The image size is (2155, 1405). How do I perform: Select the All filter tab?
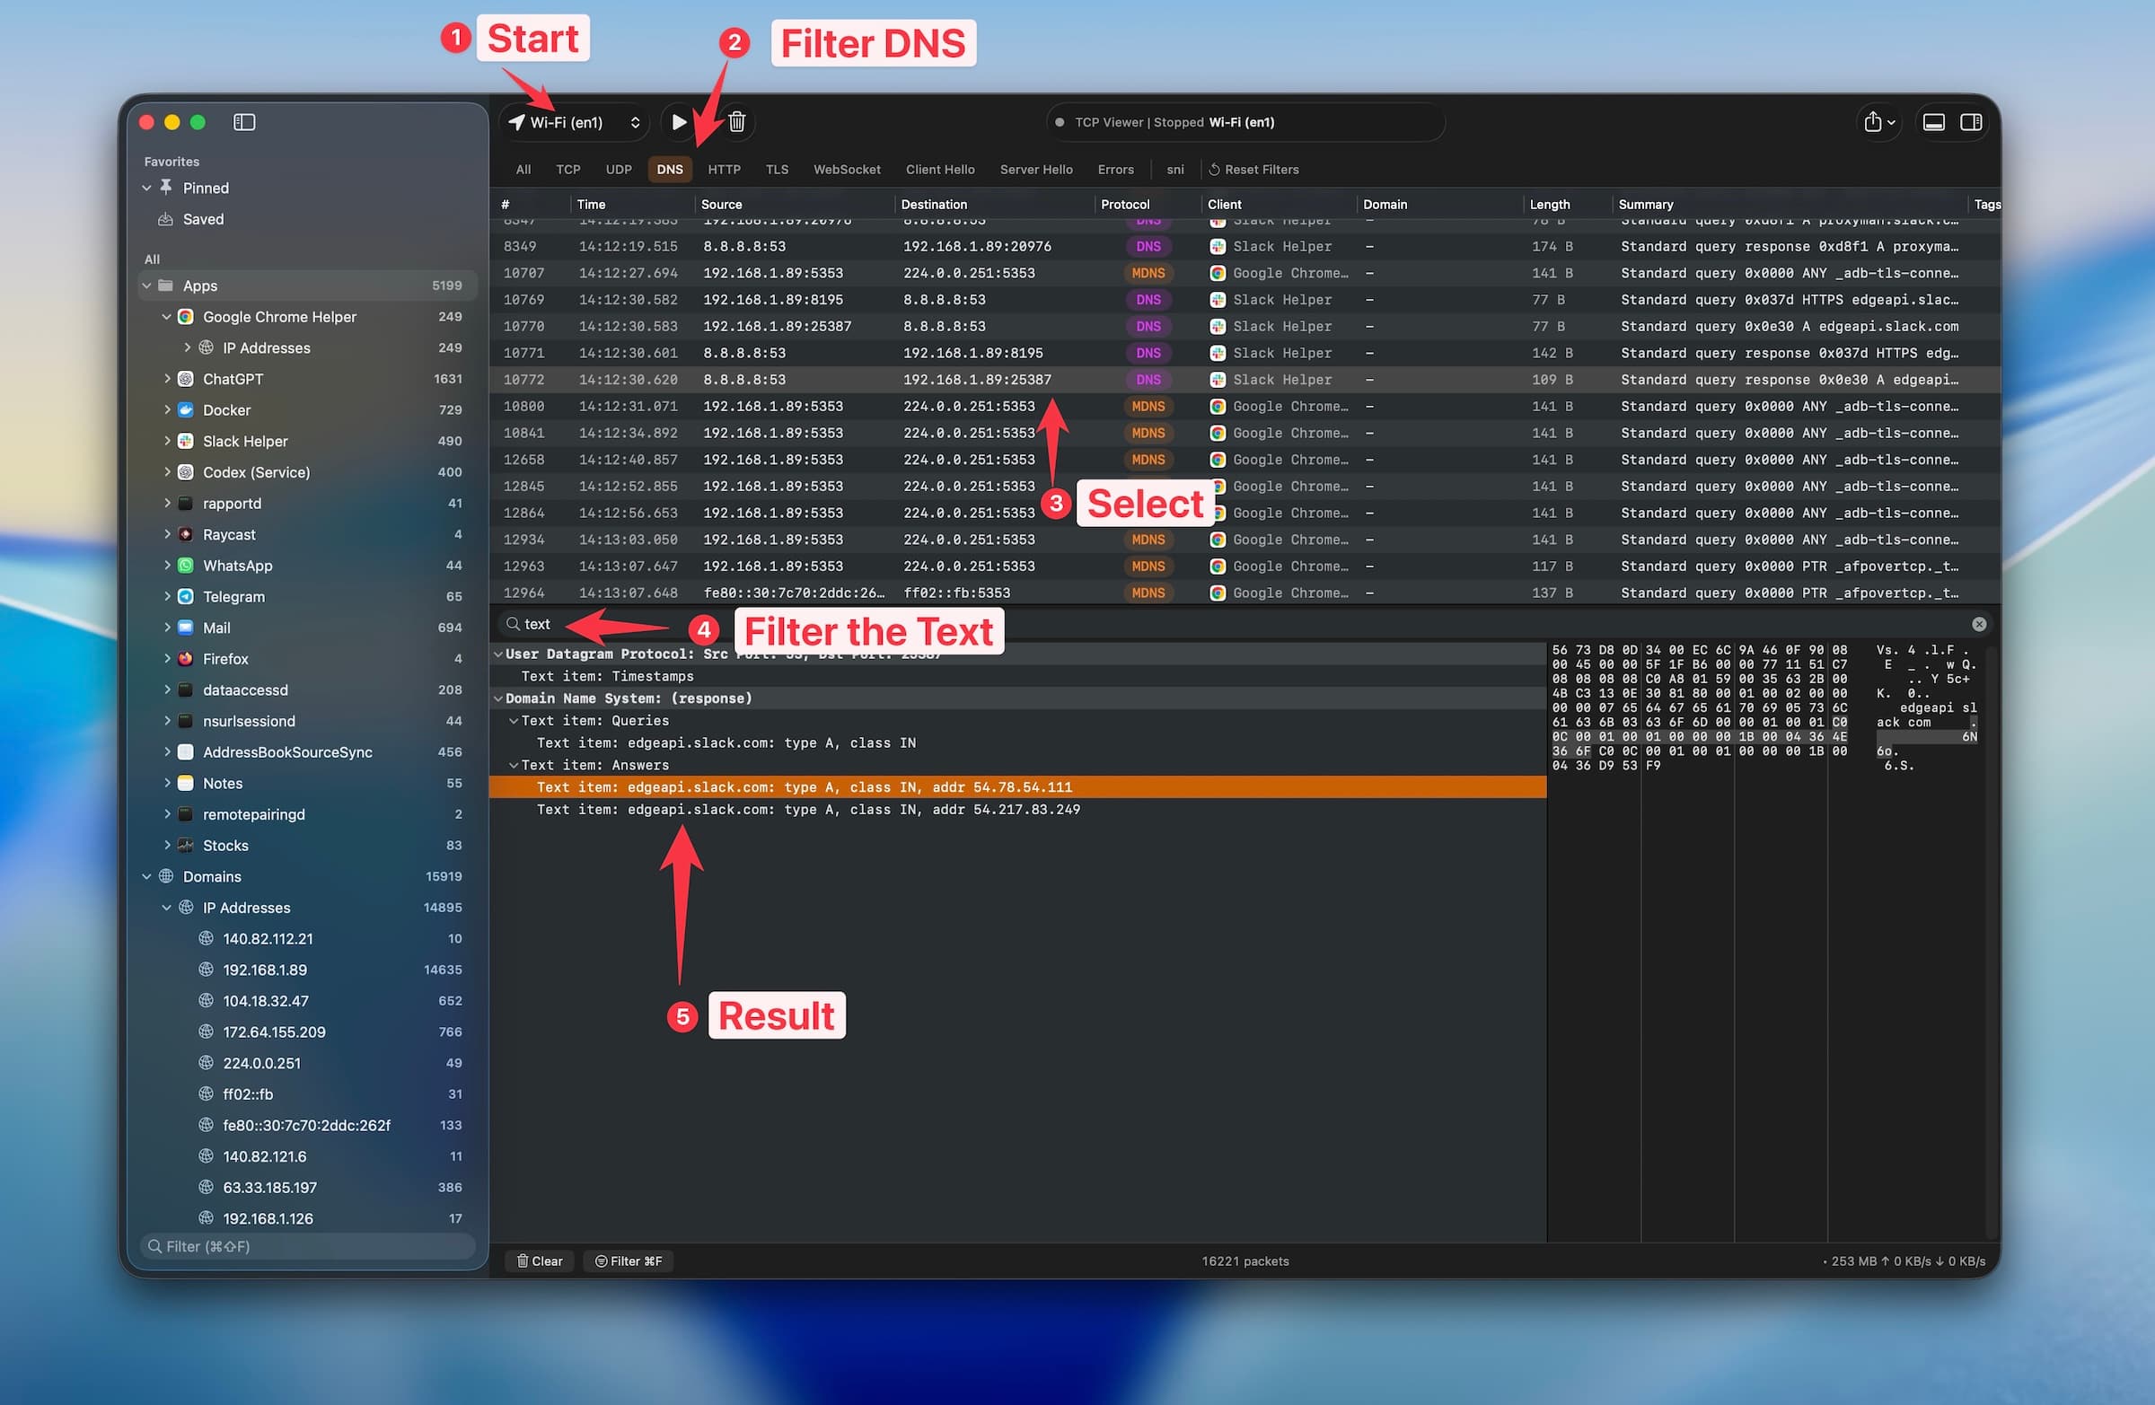click(x=523, y=170)
